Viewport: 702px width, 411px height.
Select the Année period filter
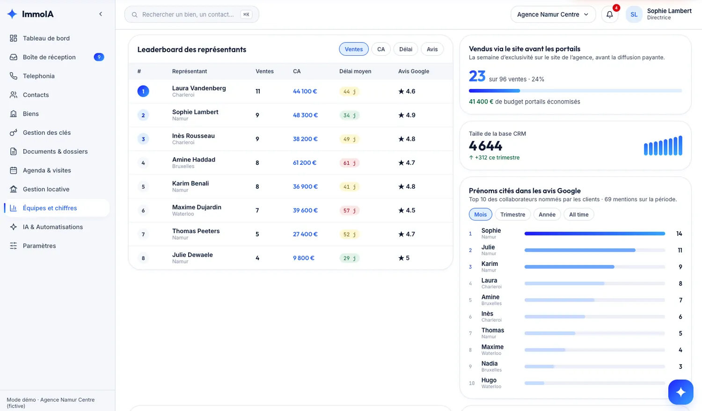547,214
